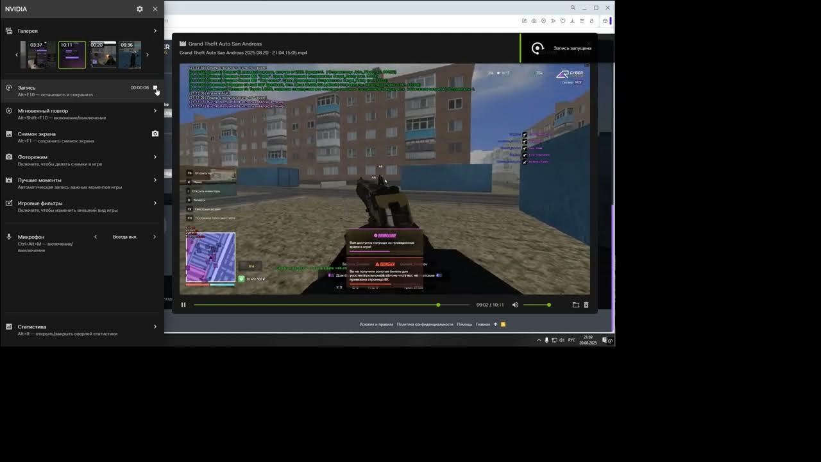
Task: Open the 'Главная' link in browser
Action: [483, 324]
